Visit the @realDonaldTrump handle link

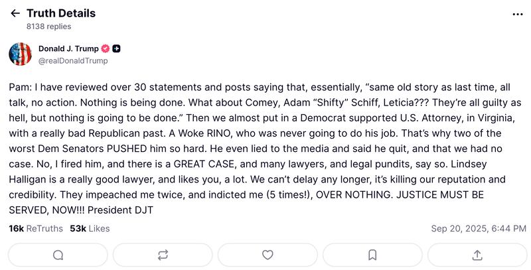tap(73, 60)
